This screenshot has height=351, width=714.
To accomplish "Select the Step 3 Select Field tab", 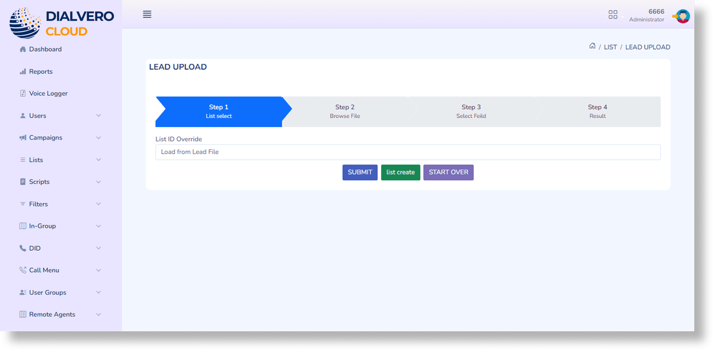I will pyautogui.click(x=471, y=111).
